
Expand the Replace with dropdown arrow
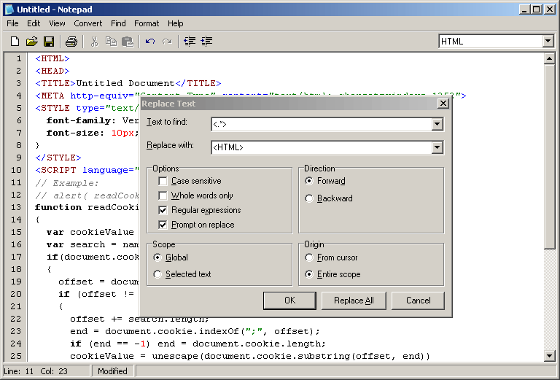(437, 147)
